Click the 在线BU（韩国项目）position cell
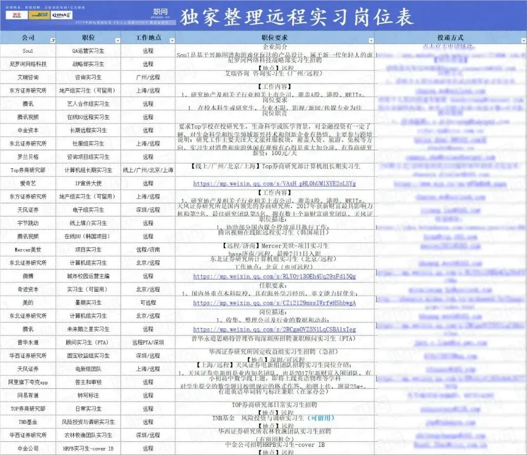This screenshot has width=527, height=455. click(88, 237)
